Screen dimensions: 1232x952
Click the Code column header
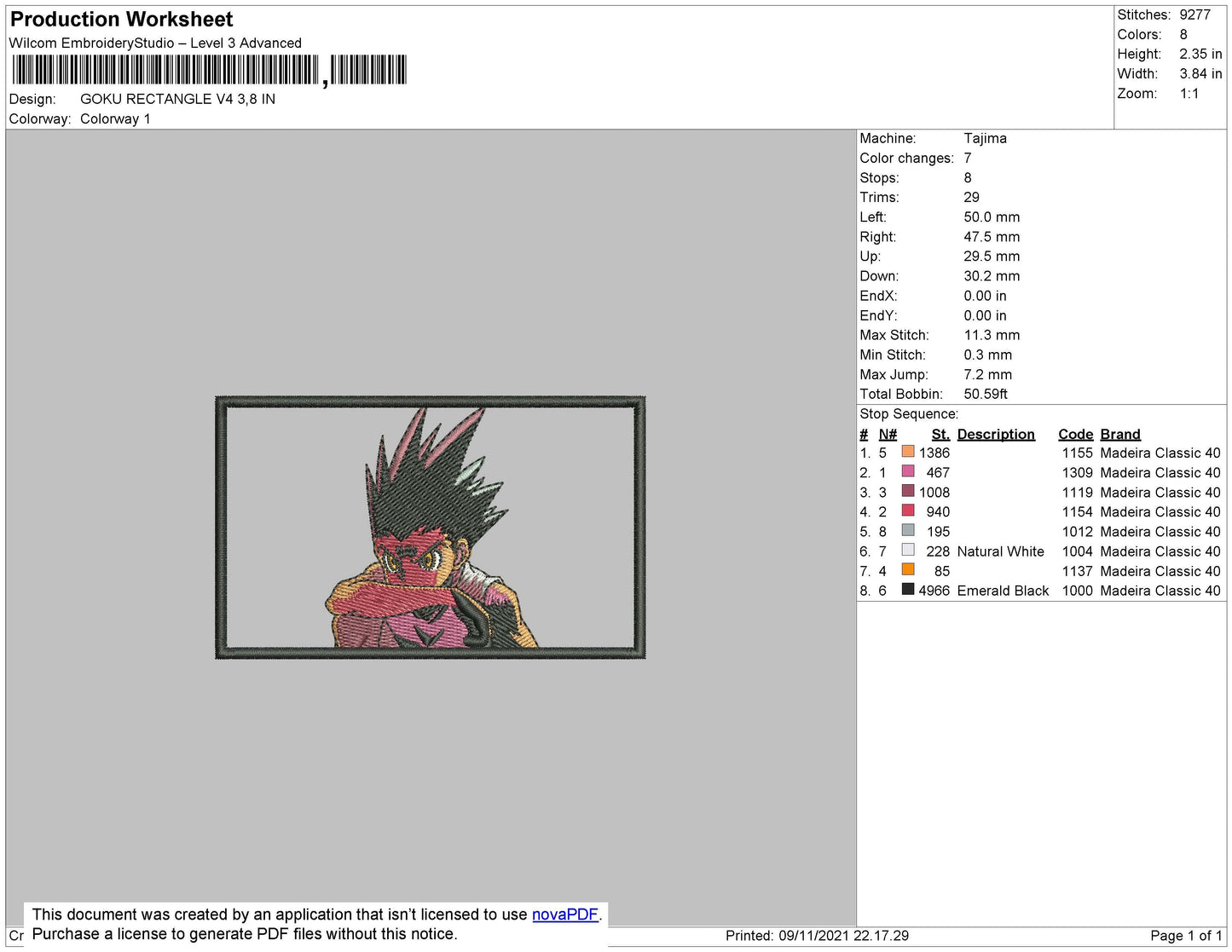[1075, 434]
